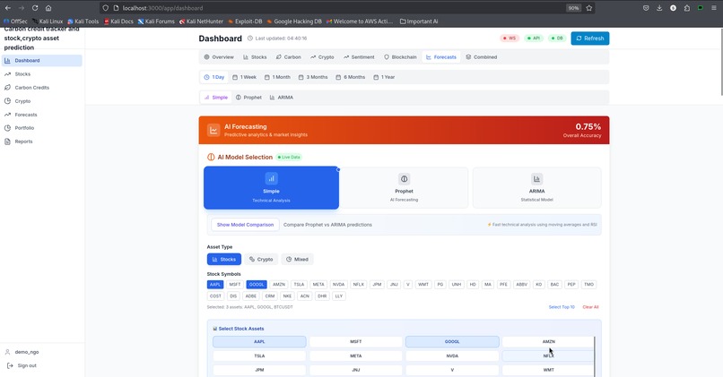This screenshot has height=377, width=723.
Task: Select META in Select Stock Assets grid
Action: click(355, 356)
